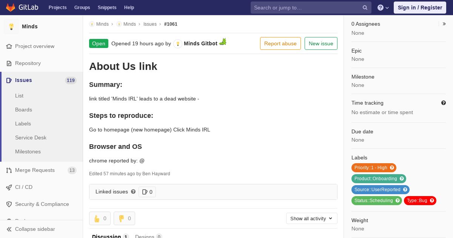The image size is (453, 238).
Task: Click the linked issues count badge icon
Action: [x=145, y=192]
